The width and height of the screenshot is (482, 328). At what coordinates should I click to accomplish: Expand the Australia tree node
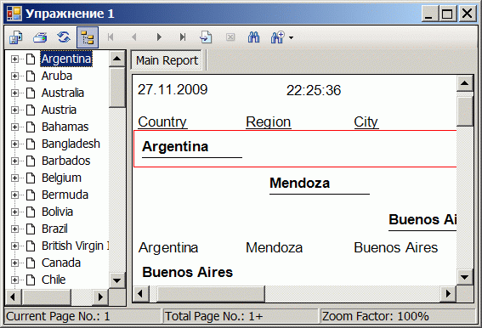tap(14, 93)
